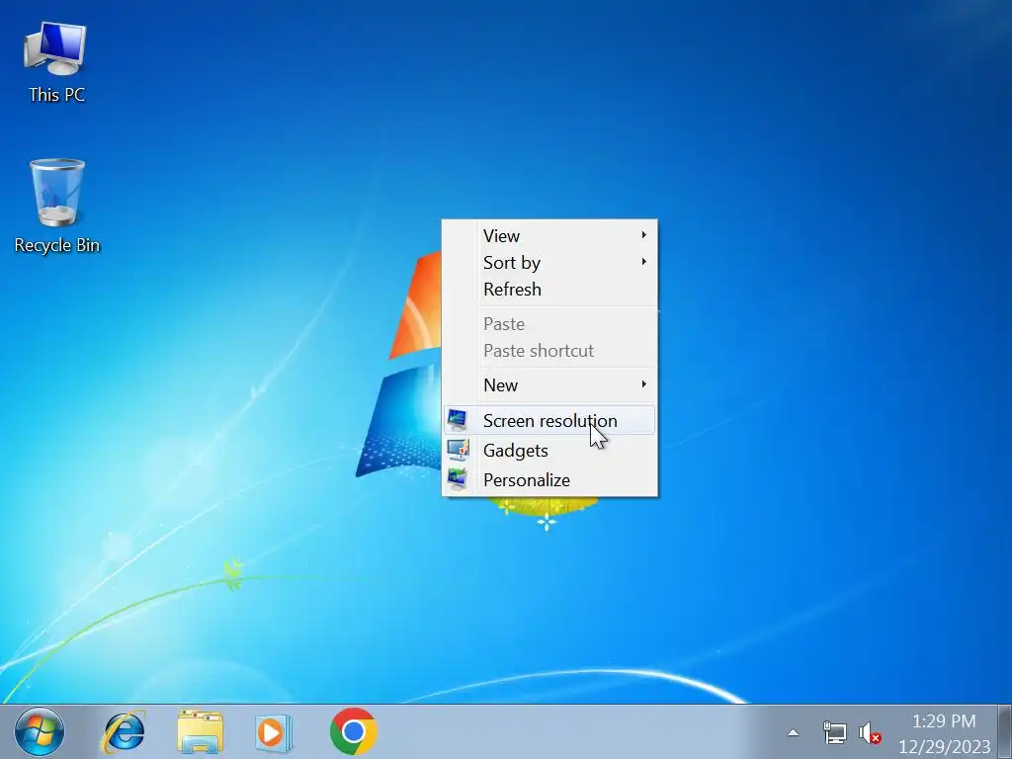Choose Refresh in context menu

[549, 290]
